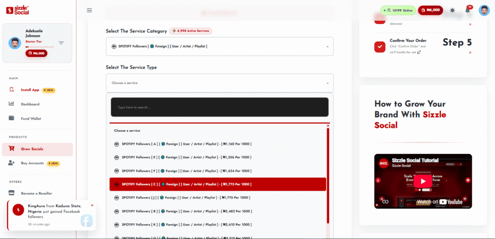Select SPOTIFY Followers [ E ] ₦1,356 option
The height and width of the screenshot is (239, 495).
[x=218, y=157]
